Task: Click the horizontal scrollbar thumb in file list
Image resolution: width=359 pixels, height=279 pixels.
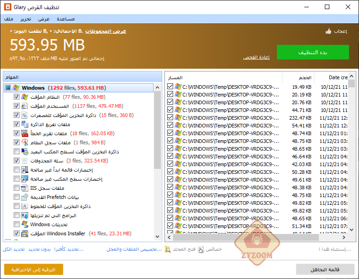Action: coord(246,238)
